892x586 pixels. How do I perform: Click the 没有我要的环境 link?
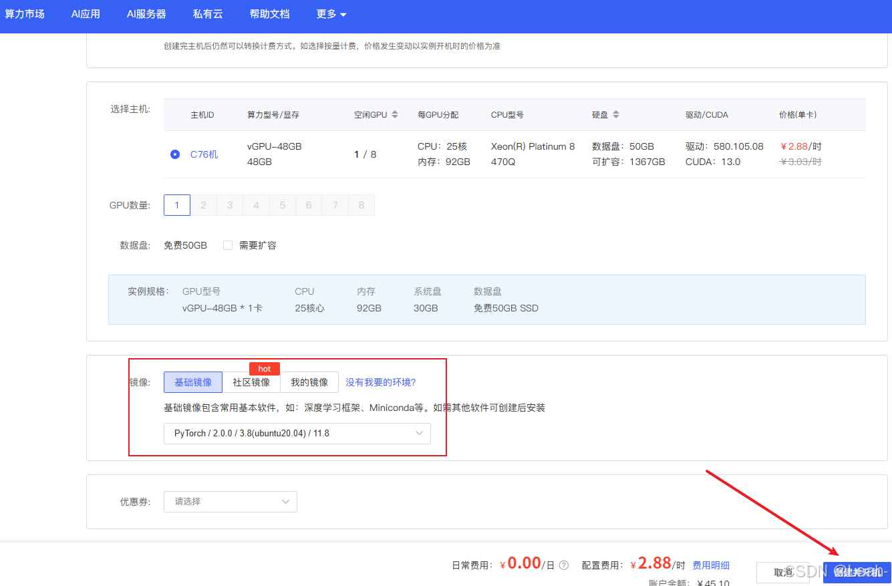point(382,382)
